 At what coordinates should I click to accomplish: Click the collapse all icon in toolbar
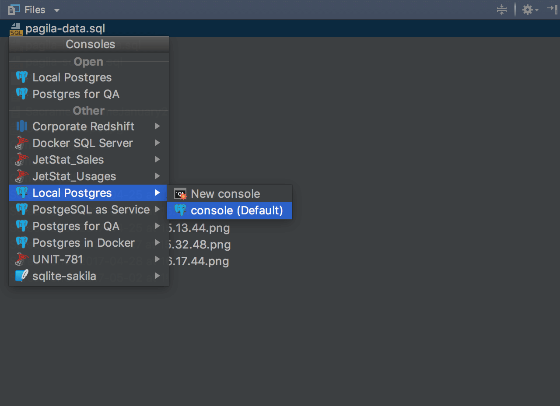pos(502,10)
